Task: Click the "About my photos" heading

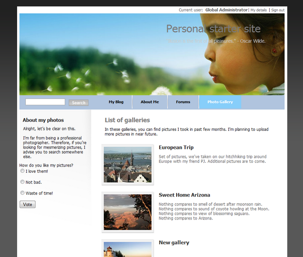Action: pyautogui.click(x=43, y=120)
